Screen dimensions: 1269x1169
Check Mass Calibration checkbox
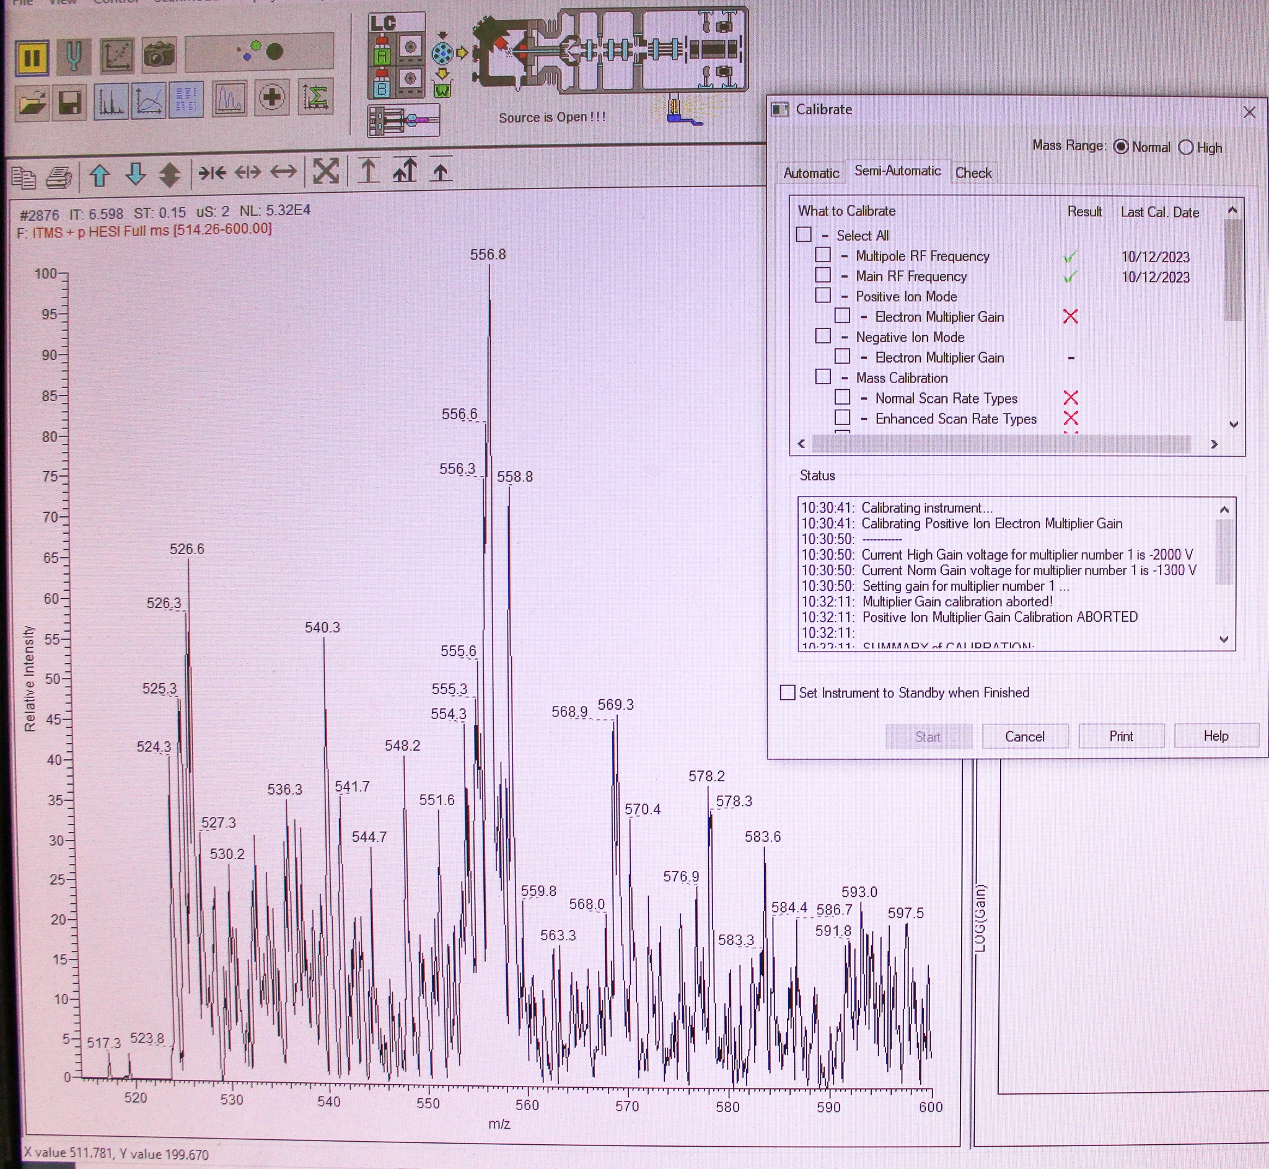[823, 376]
